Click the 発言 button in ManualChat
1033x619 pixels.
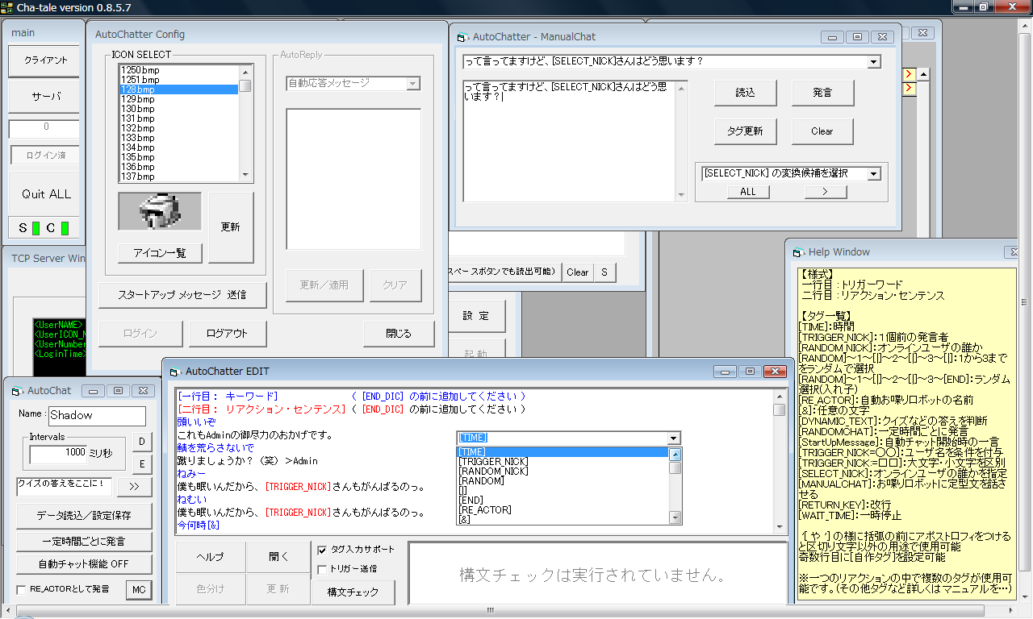pyautogui.click(x=822, y=93)
